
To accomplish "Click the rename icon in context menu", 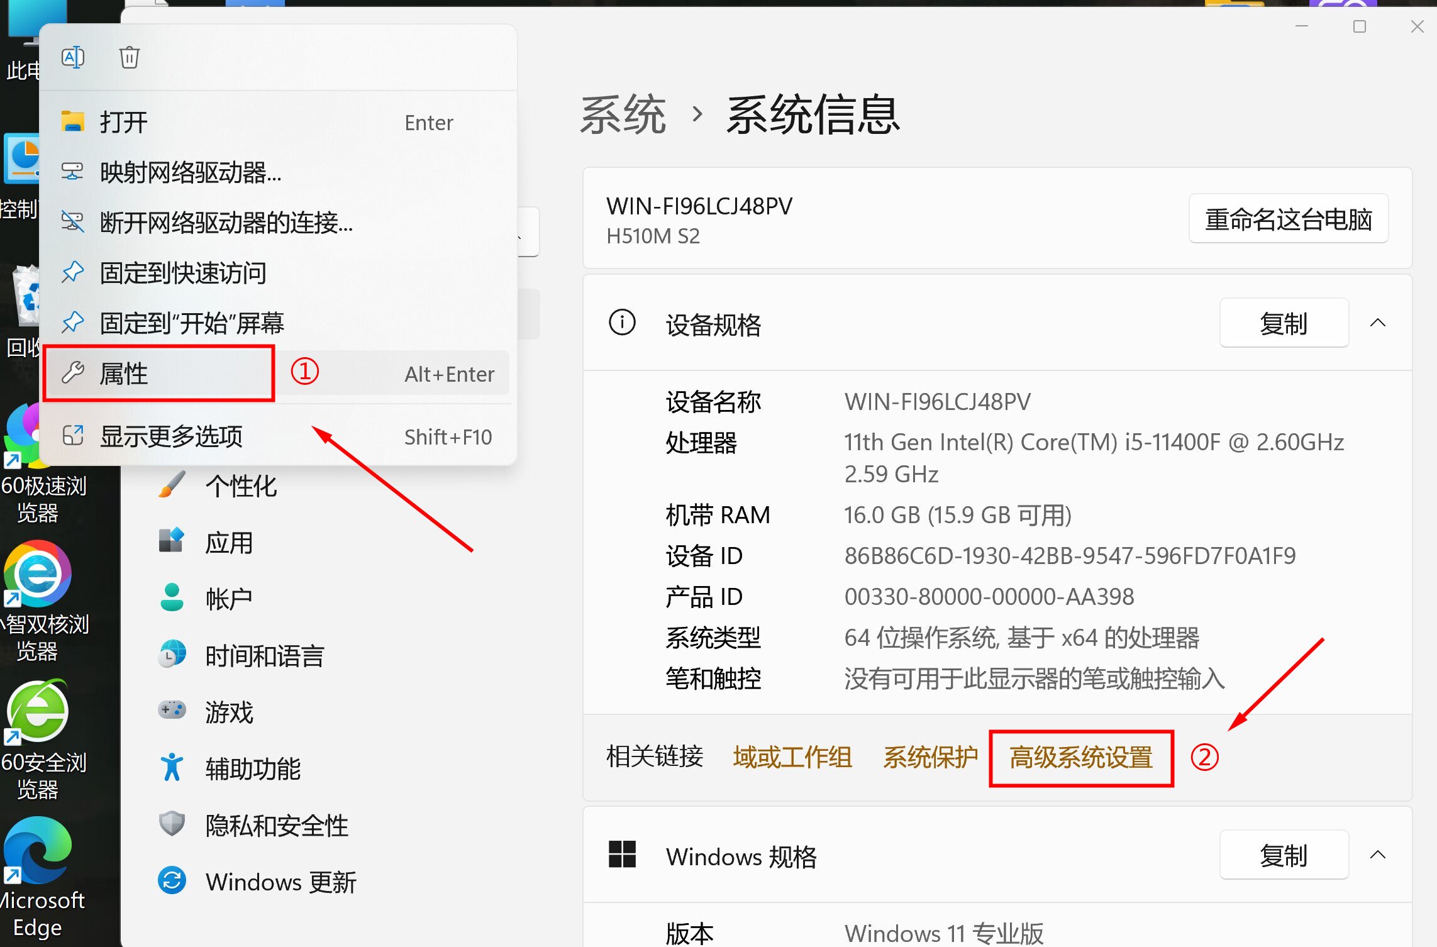I will (73, 57).
